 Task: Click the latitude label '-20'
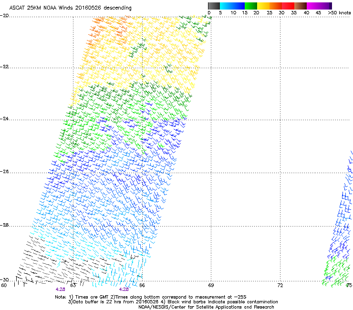(x=4, y=15)
